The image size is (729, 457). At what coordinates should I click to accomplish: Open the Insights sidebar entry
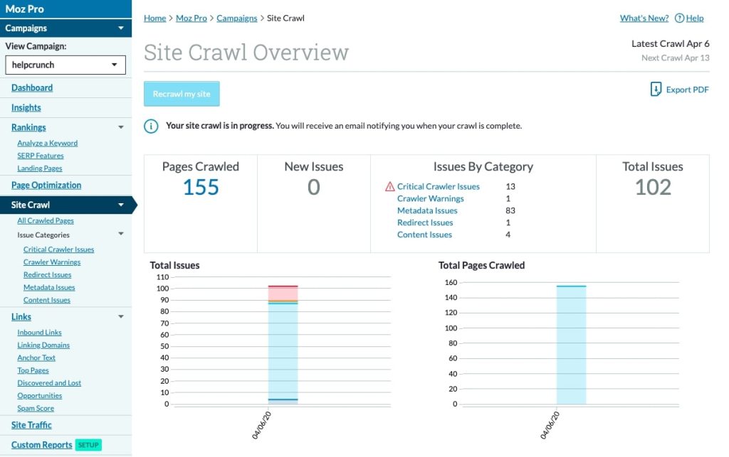point(26,107)
